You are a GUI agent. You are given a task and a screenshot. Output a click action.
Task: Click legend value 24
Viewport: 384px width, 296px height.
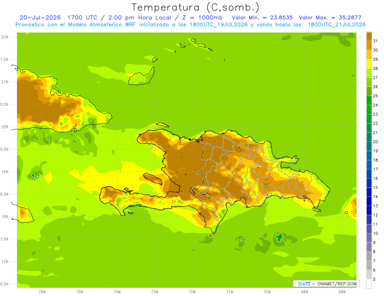376,105
